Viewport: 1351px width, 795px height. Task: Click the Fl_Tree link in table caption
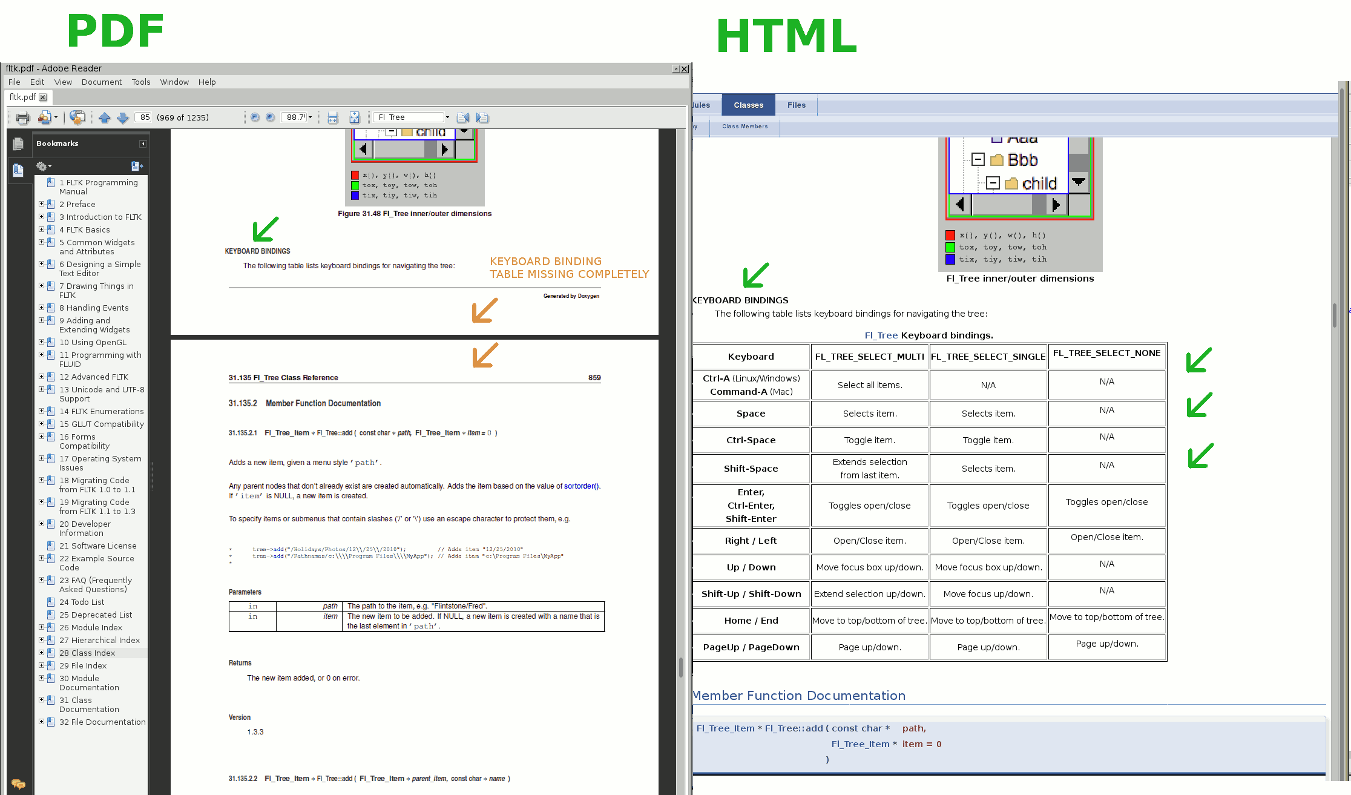tap(881, 335)
